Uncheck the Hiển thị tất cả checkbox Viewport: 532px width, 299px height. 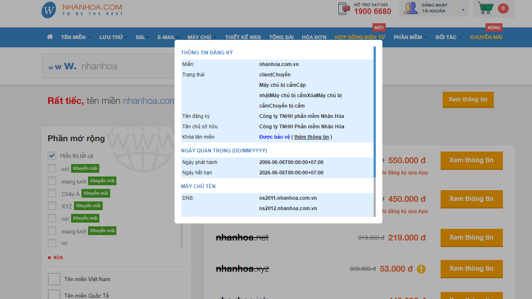52,156
